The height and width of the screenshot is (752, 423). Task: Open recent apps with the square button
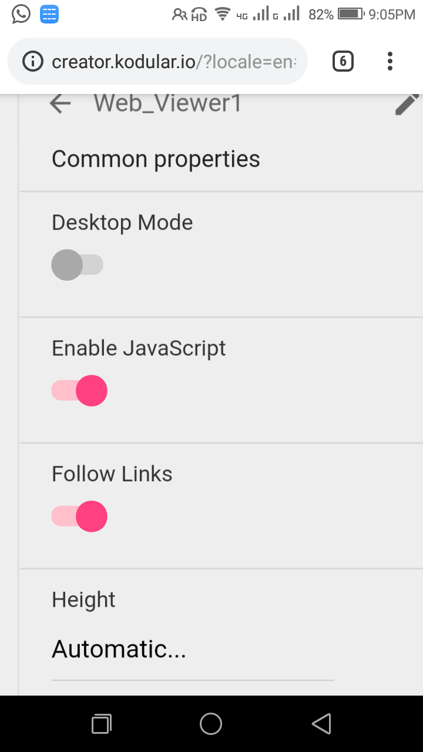tap(102, 724)
